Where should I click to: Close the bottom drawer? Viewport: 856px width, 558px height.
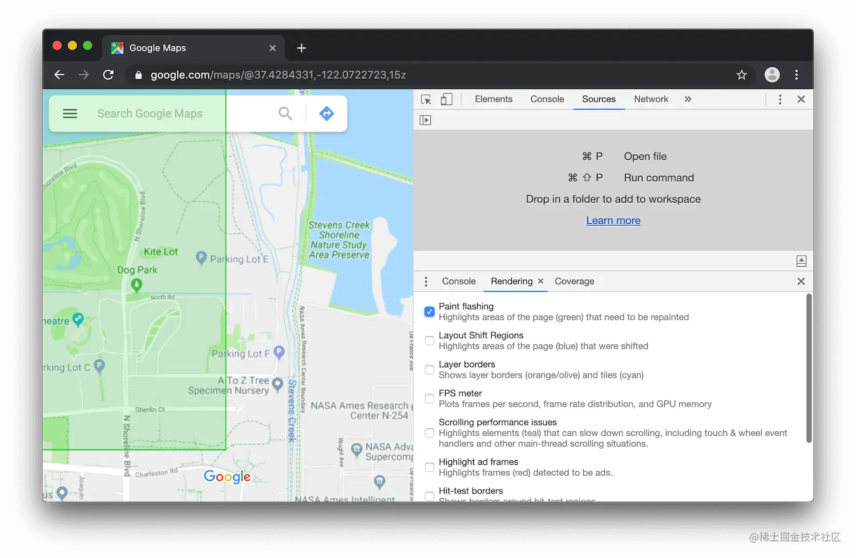coord(801,282)
